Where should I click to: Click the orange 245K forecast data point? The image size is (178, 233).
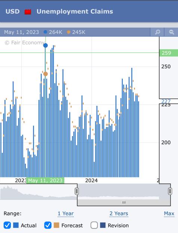click(46, 74)
